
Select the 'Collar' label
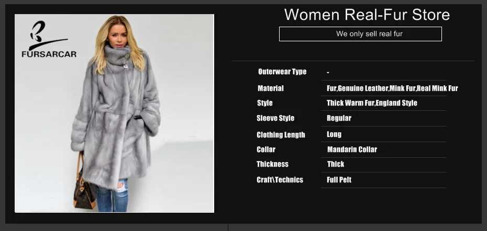[x=266, y=149]
